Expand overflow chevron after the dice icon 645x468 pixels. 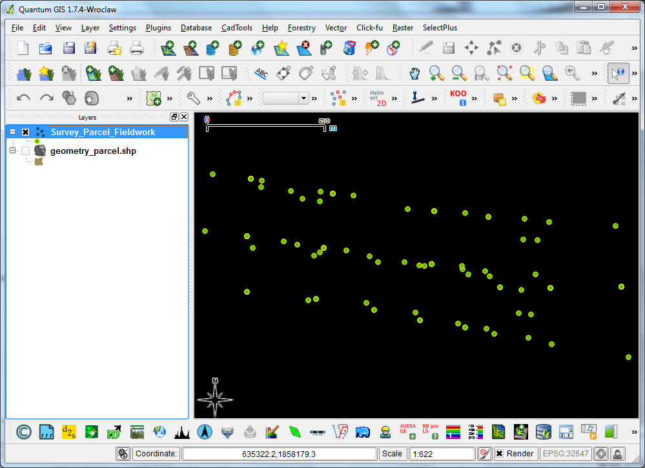[x=555, y=98]
